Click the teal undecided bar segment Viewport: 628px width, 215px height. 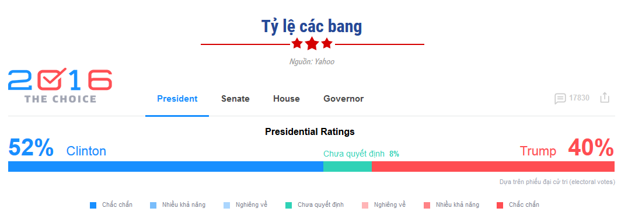click(347, 167)
